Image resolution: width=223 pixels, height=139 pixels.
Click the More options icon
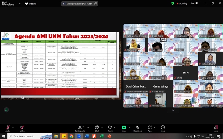163,128
